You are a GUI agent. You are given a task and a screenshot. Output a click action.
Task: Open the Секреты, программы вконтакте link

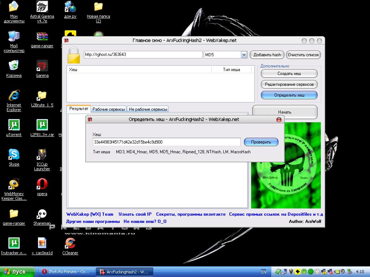coord(191,214)
